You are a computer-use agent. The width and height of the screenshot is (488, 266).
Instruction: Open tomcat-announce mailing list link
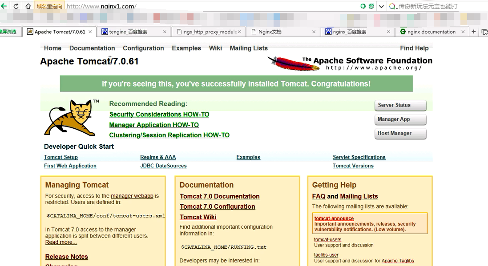point(334,218)
